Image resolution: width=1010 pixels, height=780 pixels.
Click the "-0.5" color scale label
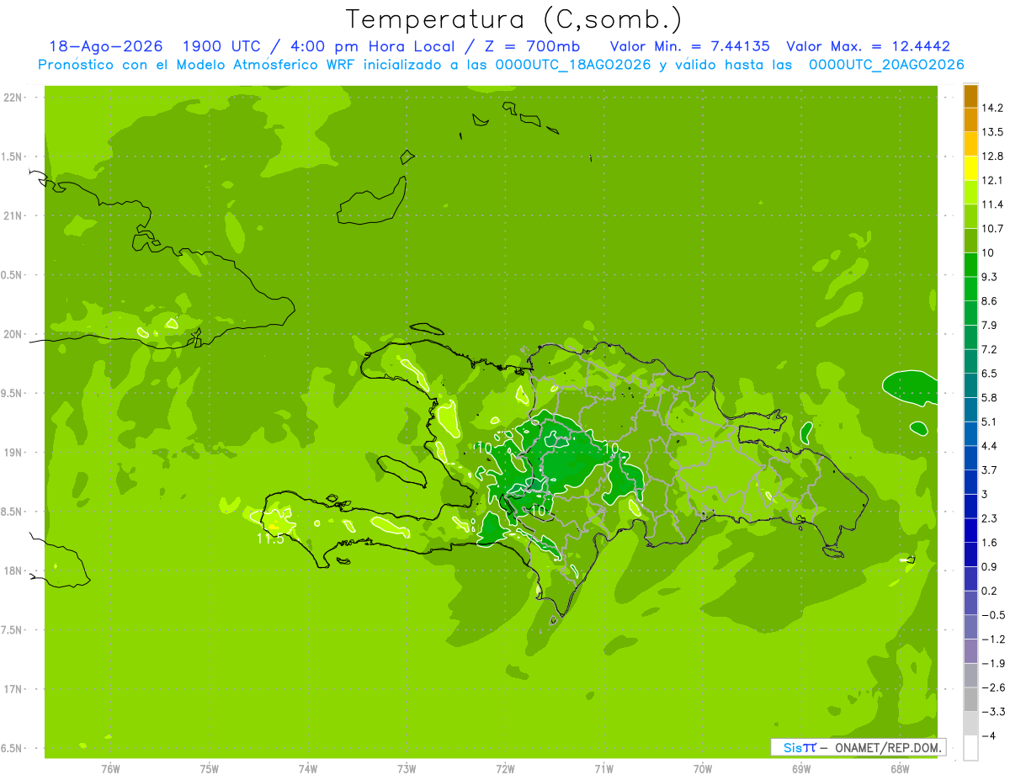coord(993,615)
